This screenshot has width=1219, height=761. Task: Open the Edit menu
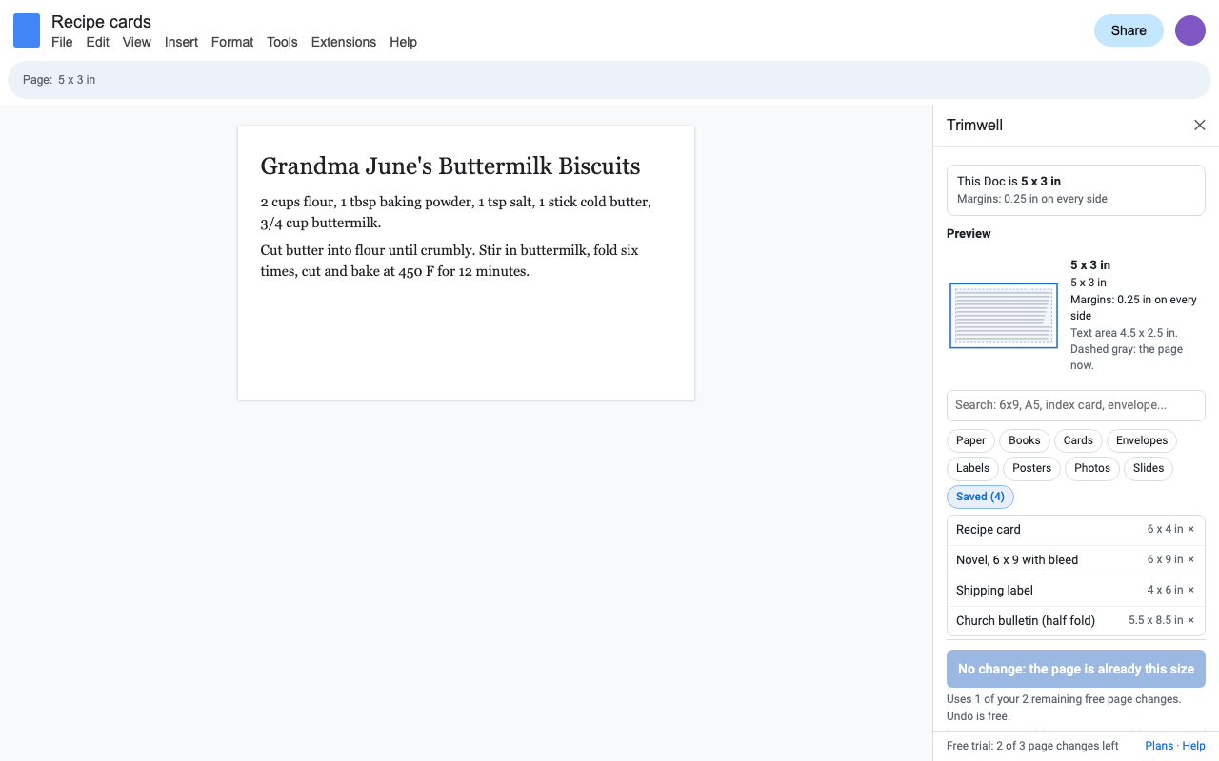click(x=97, y=42)
